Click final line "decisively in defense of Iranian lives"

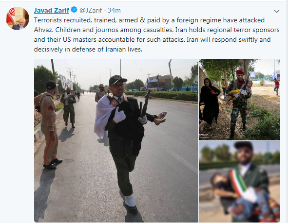point(88,49)
